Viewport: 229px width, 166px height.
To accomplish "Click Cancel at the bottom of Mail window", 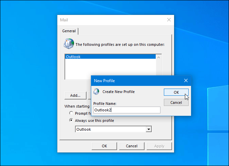I will pyautogui.click(x=132, y=146).
